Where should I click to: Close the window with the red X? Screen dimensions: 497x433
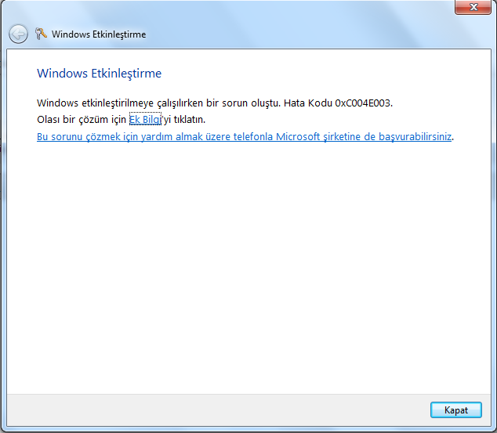pos(473,7)
